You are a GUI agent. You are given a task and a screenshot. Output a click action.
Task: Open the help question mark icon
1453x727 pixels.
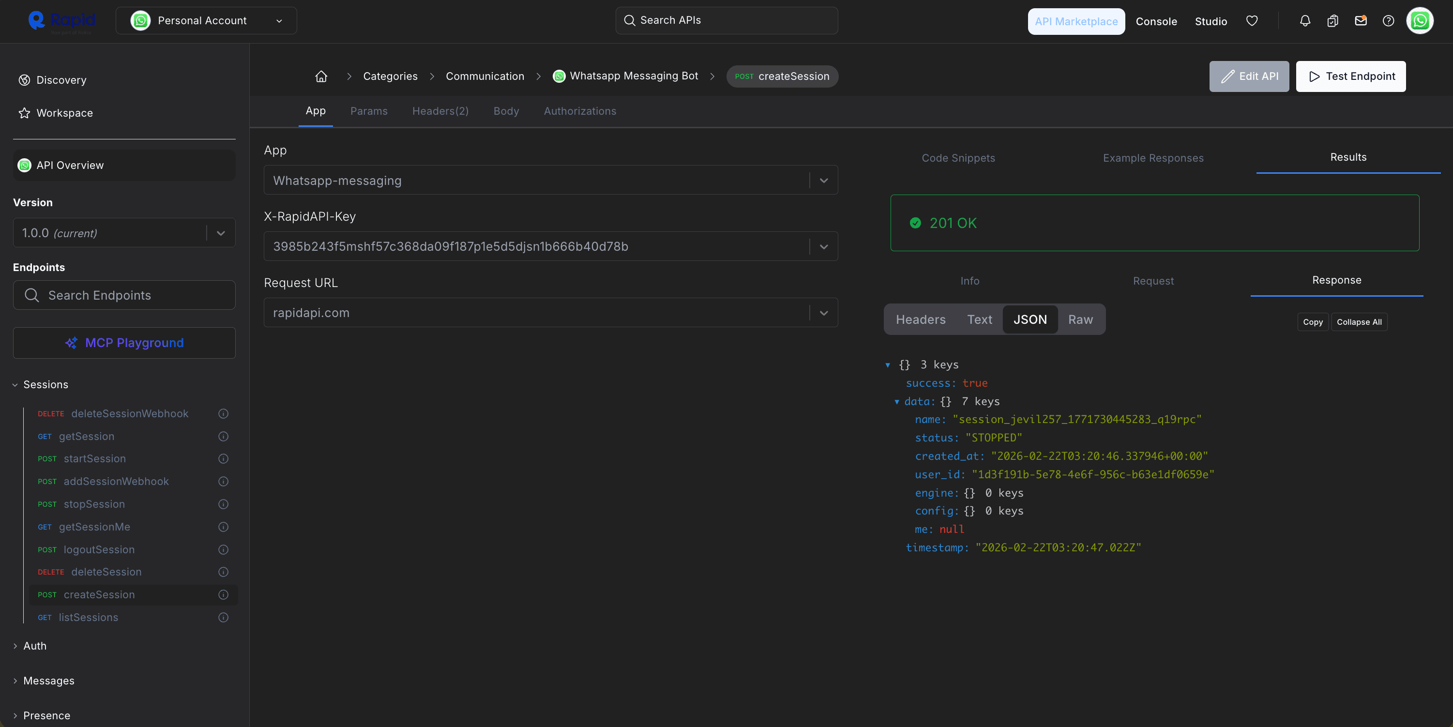[1388, 21]
